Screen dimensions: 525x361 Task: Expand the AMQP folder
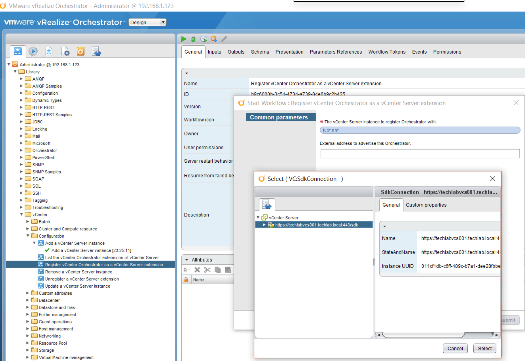(21, 79)
